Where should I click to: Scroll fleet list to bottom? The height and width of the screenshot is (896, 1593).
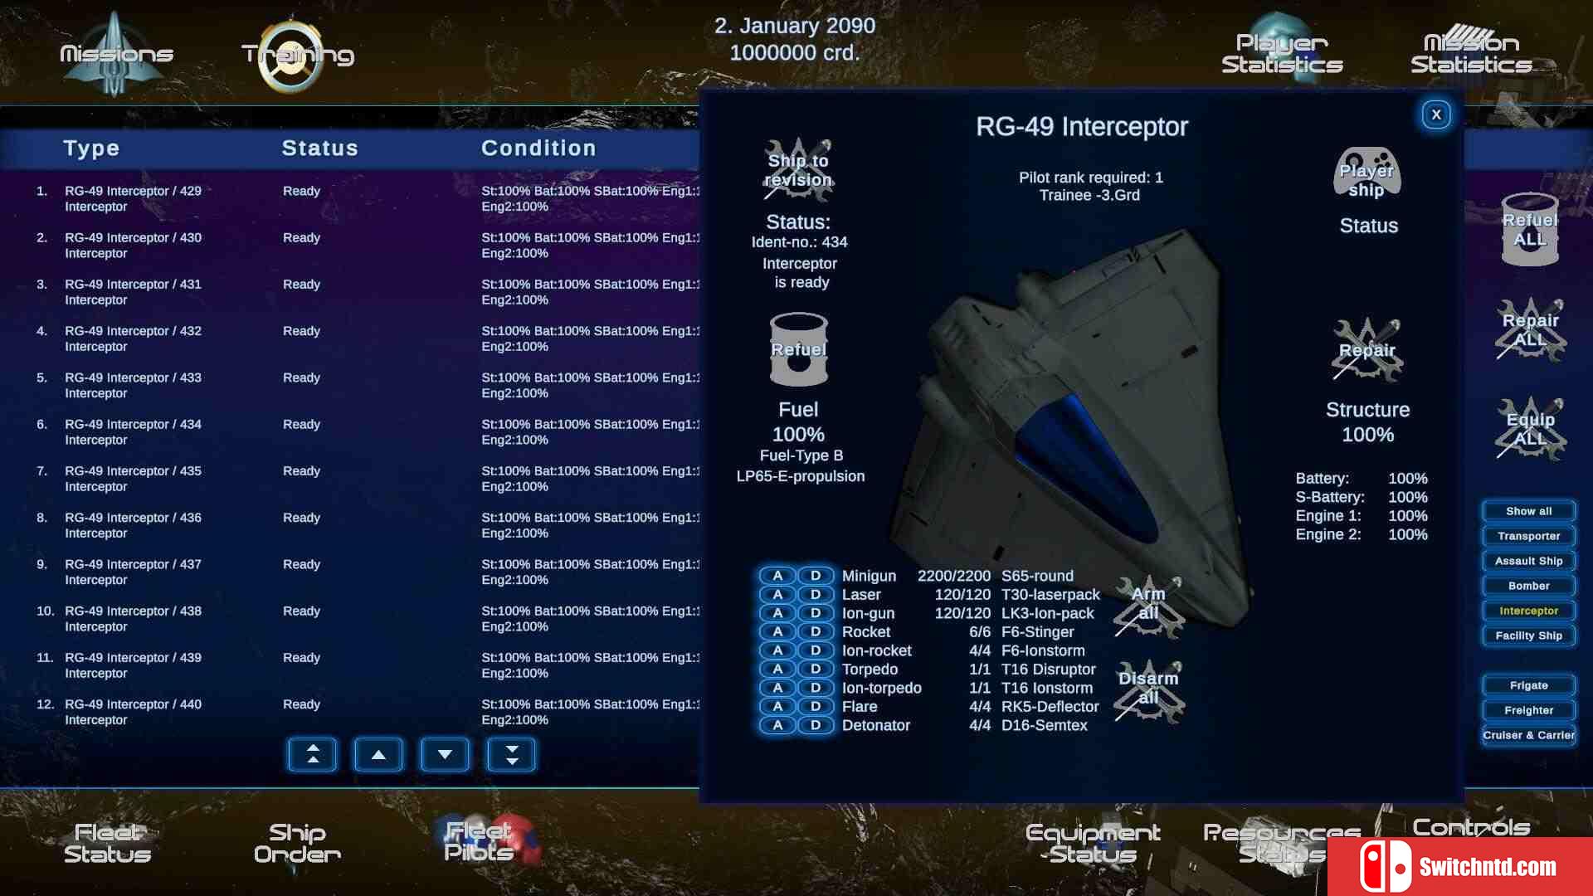(x=511, y=752)
